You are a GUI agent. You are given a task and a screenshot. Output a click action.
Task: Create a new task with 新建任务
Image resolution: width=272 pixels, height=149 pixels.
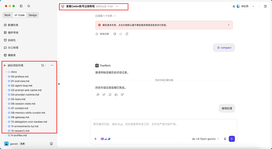pos(11,25)
